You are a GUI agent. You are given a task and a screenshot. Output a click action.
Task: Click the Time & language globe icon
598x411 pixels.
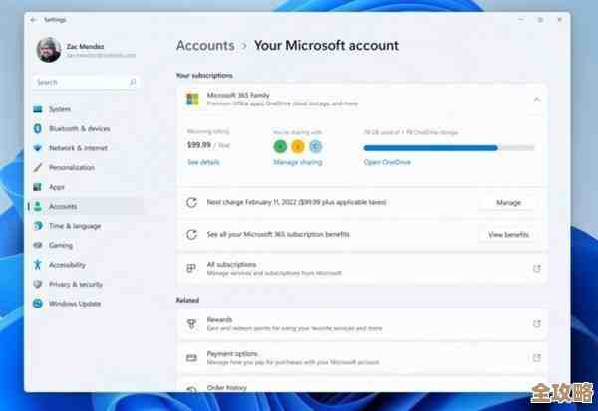click(x=38, y=226)
